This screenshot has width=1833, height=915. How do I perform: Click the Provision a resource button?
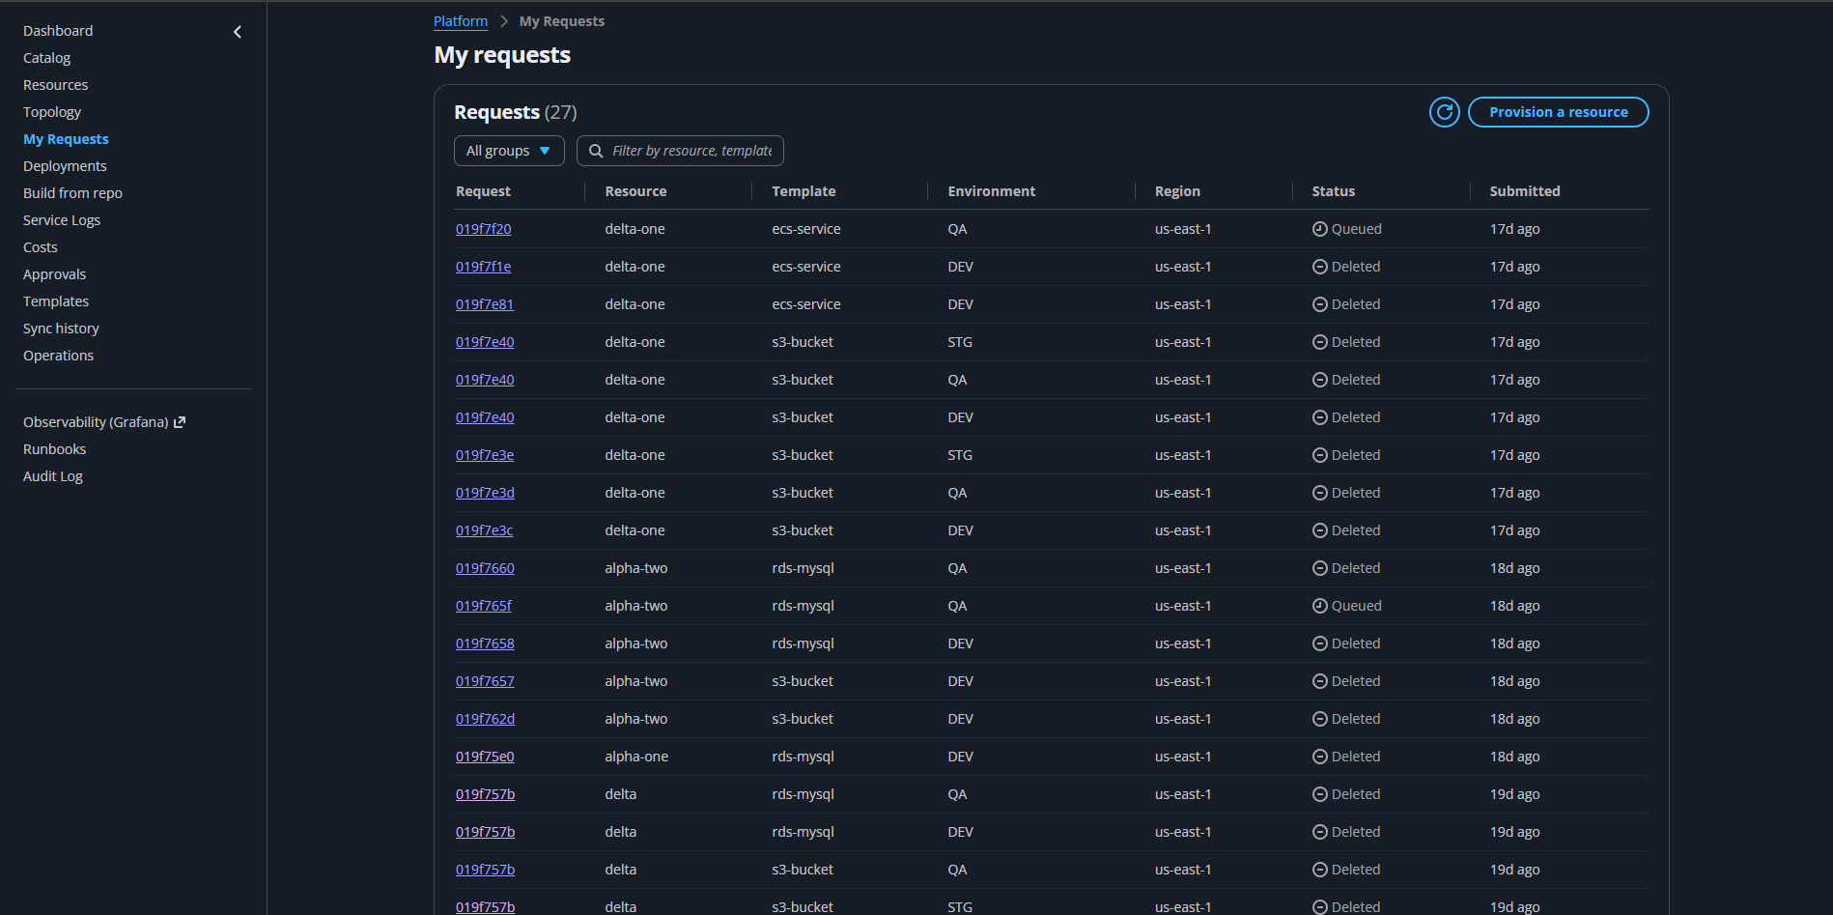1558,112
